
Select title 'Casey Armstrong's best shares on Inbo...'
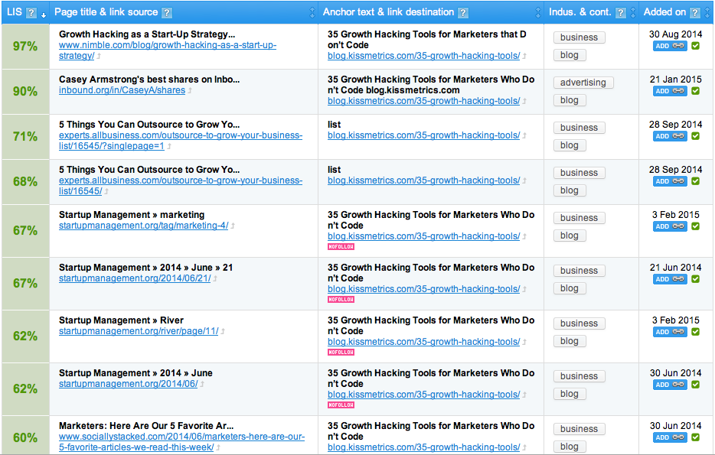tap(149, 80)
